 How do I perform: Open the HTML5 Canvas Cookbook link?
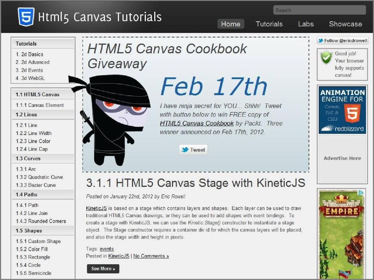click(x=197, y=123)
